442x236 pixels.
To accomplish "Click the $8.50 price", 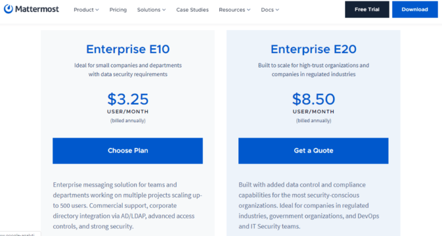I will point(313,98).
